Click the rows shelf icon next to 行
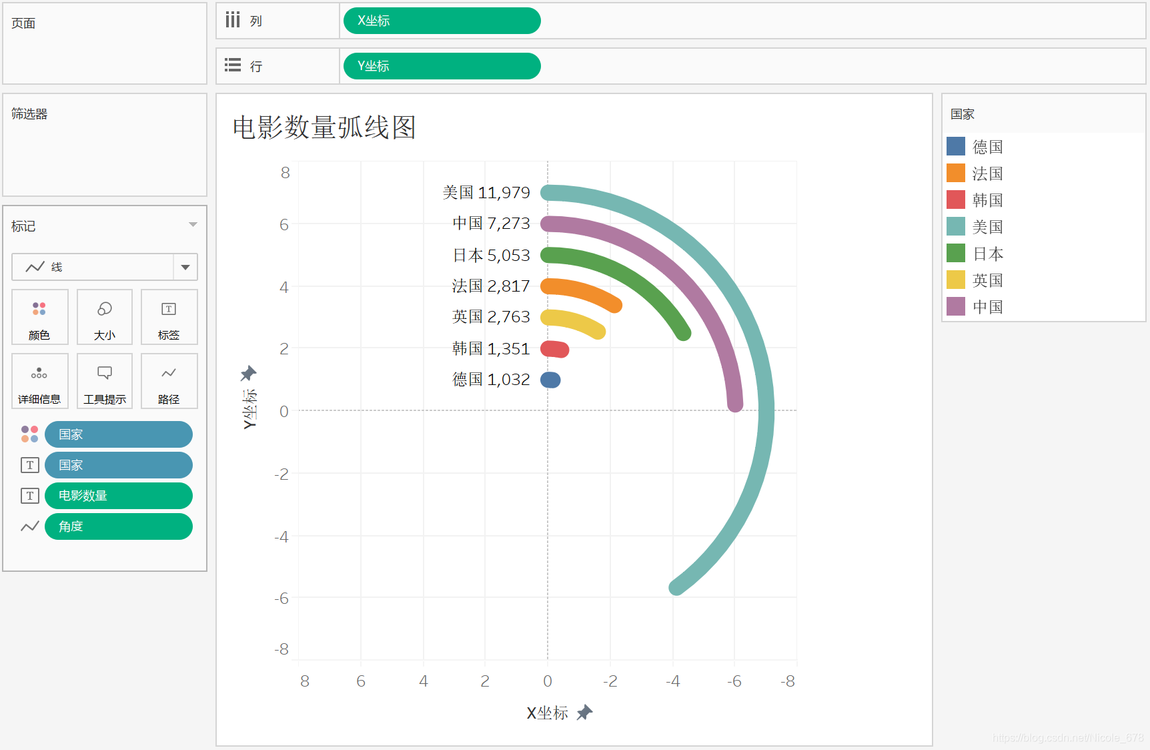Image resolution: width=1150 pixels, height=750 pixels. tap(232, 65)
